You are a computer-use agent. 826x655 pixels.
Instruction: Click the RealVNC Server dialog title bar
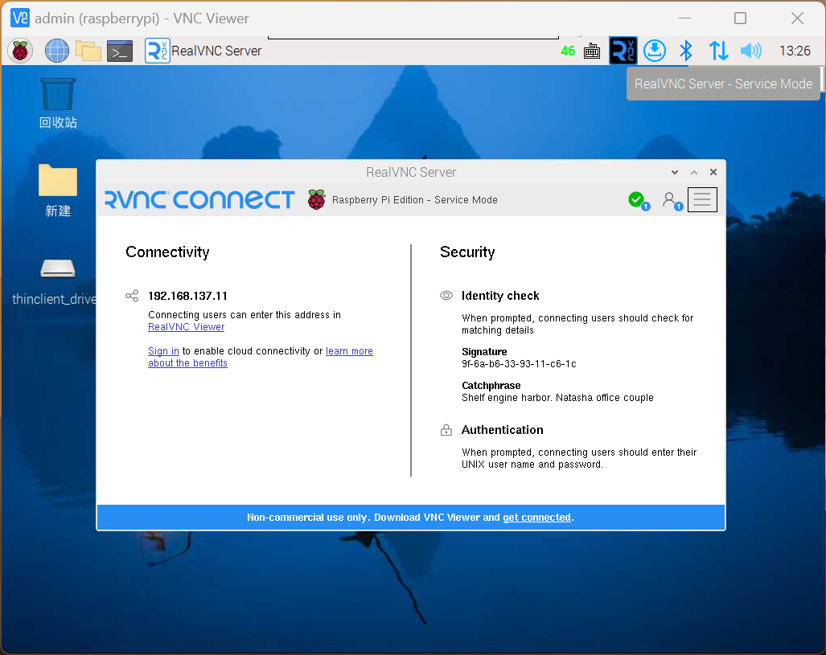pos(411,172)
